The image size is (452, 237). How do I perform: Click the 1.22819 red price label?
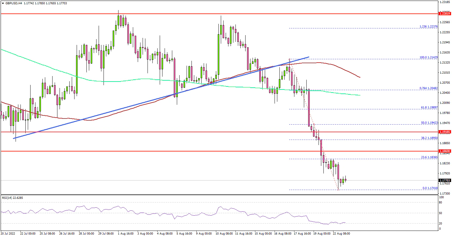tap(444, 14)
